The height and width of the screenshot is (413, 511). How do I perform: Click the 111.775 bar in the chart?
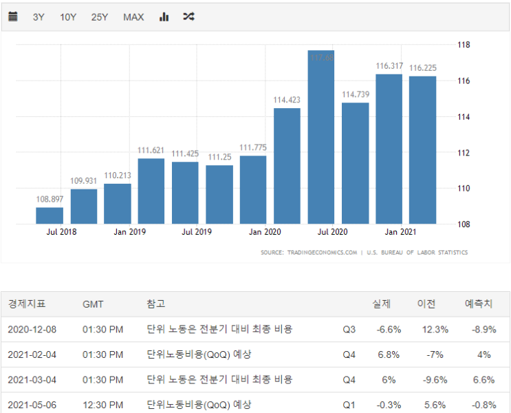click(253, 190)
